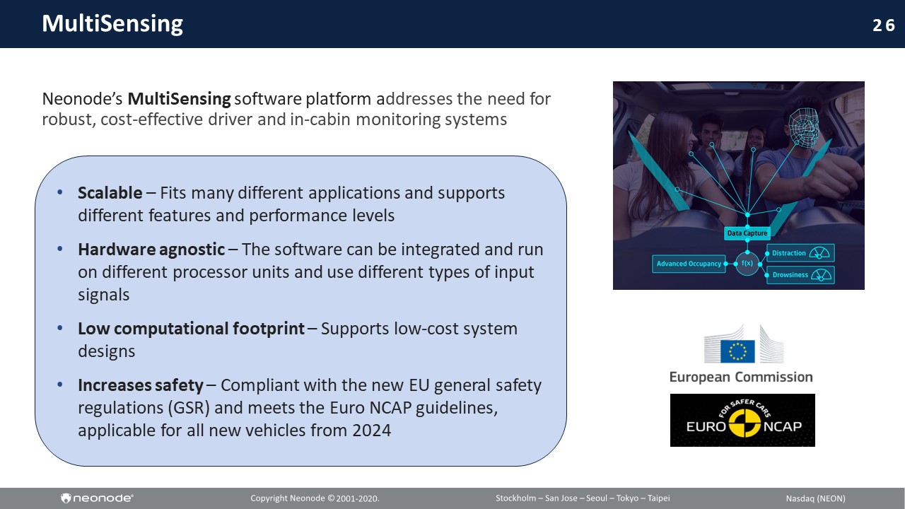The height and width of the screenshot is (509, 905).
Task: Click the Increases safety bullet heading
Action: click(x=140, y=385)
